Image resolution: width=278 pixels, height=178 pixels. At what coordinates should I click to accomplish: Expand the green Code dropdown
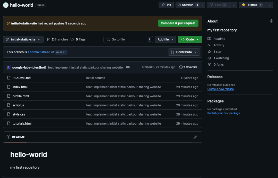click(190, 39)
